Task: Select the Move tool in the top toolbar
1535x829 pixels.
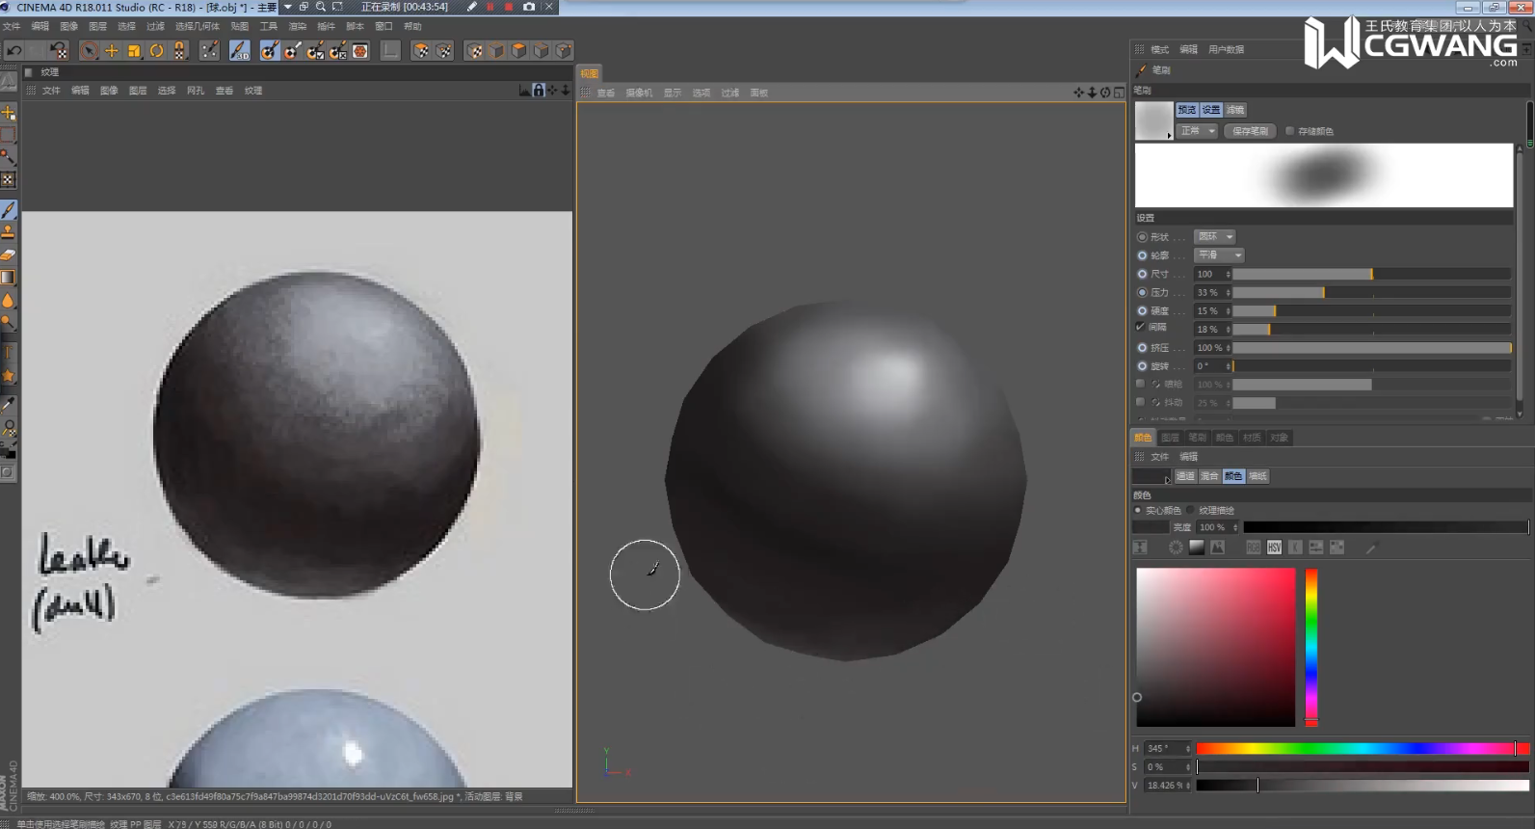Action: tap(112, 50)
